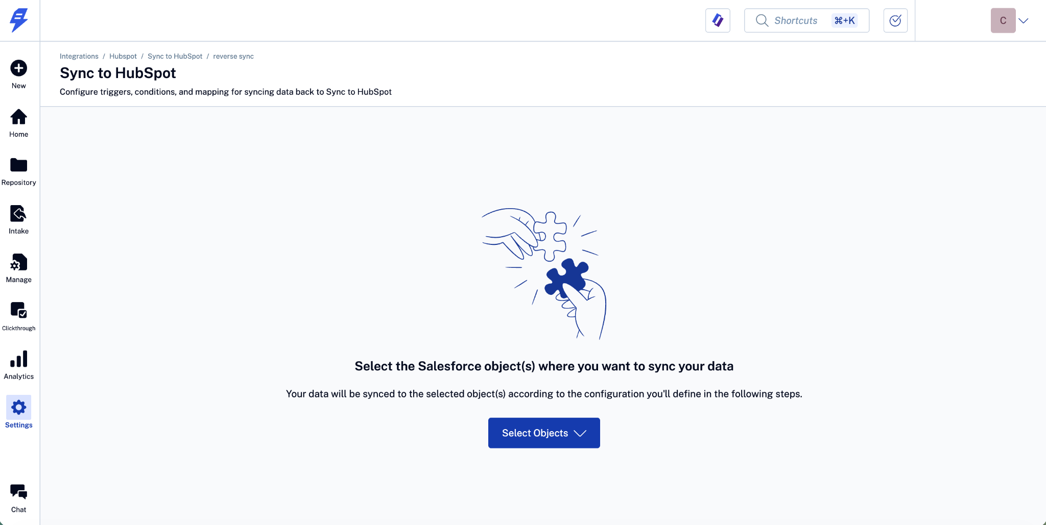The image size is (1046, 525).
Task: Click Sync to HubSpot breadcrumb link
Action: click(175, 56)
